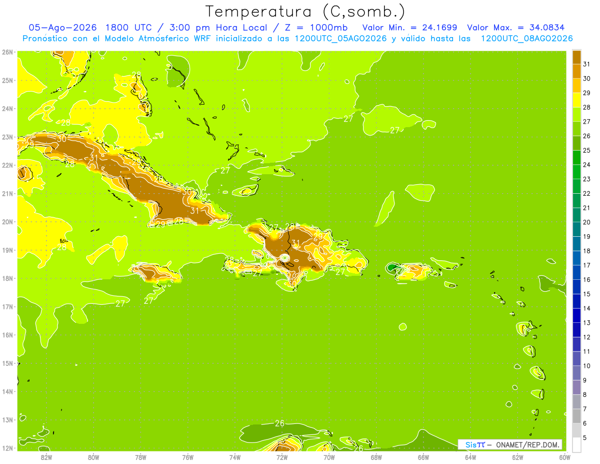Click the "66W" longitude axis label
Viewport: 600px width, 464px height.
point(423,457)
